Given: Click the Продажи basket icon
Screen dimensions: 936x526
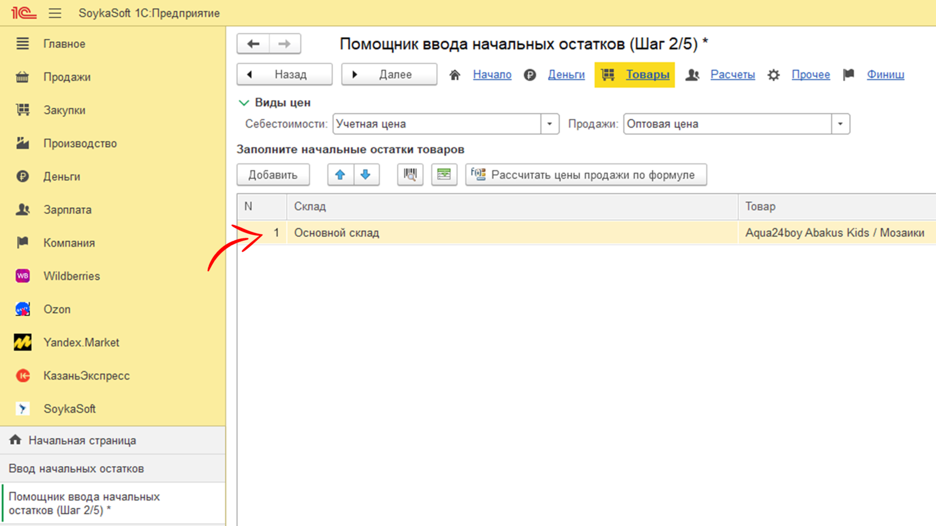Looking at the screenshot, I should point(22,77).
